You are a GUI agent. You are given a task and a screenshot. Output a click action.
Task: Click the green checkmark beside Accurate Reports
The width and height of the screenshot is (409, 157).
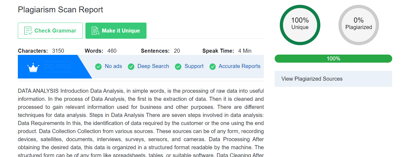point(213,67)
